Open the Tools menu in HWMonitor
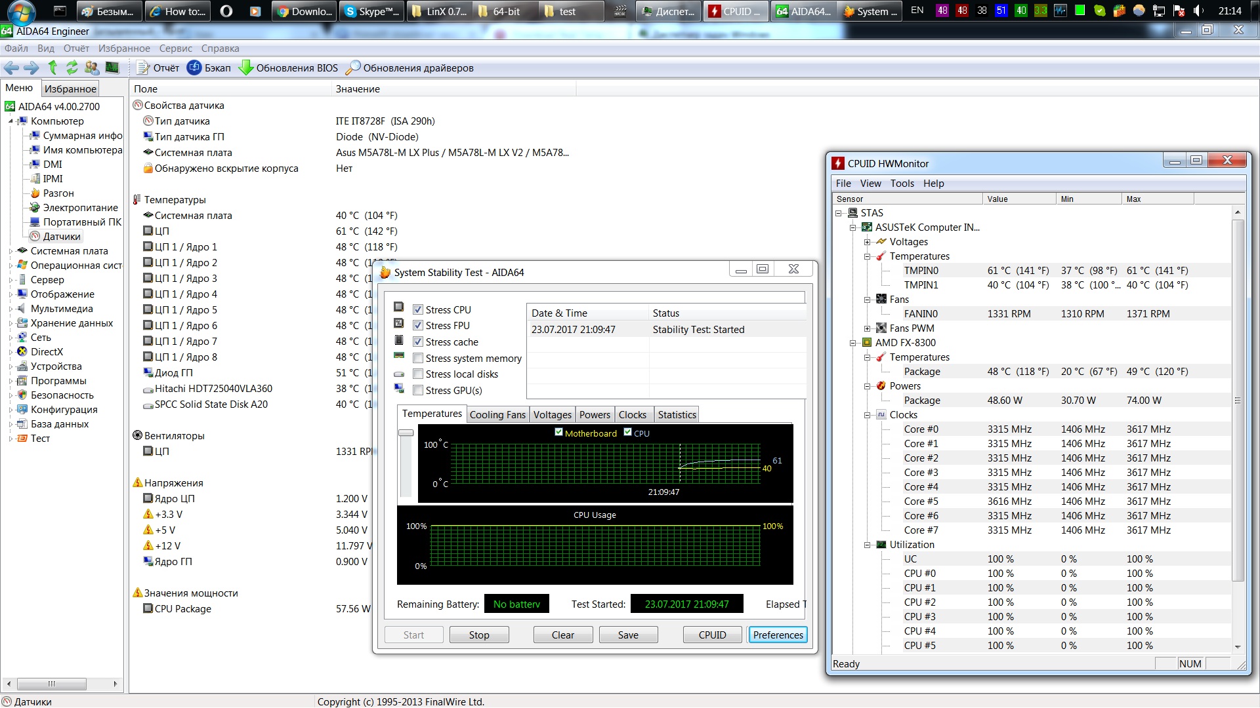The image size is (1260, 708). (x=902, y=184)
